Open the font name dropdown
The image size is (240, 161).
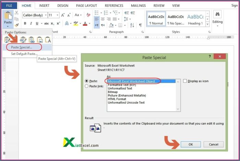(x=46, y=15)
